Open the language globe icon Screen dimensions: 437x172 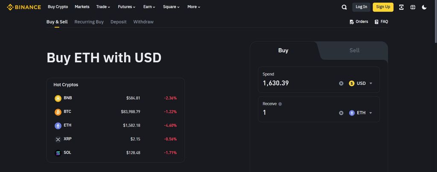(x=413, y=7)
